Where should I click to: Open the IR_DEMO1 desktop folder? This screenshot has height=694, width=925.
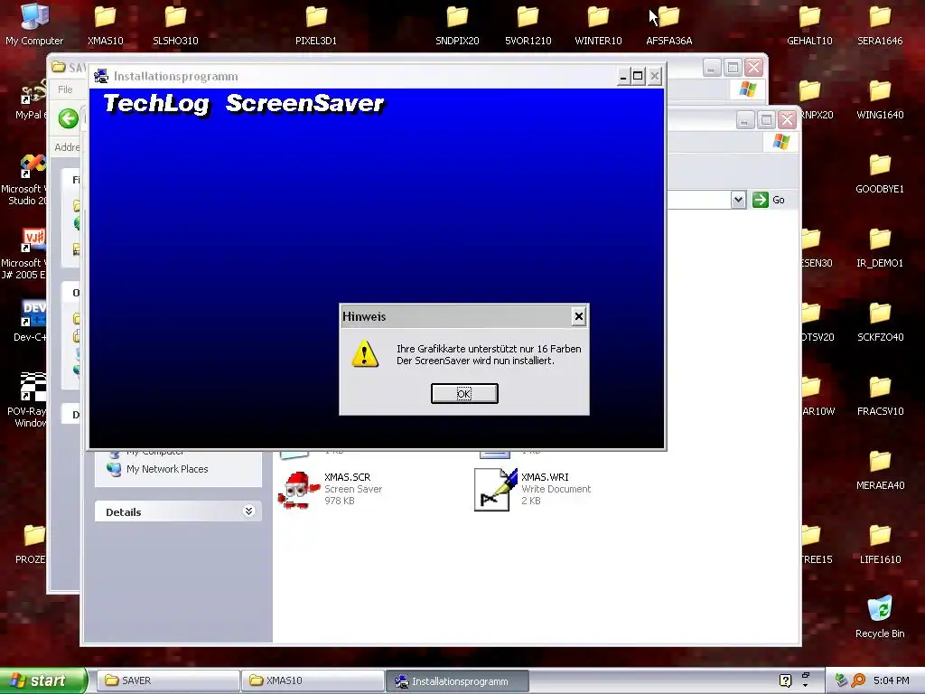(x=880, y=248)
